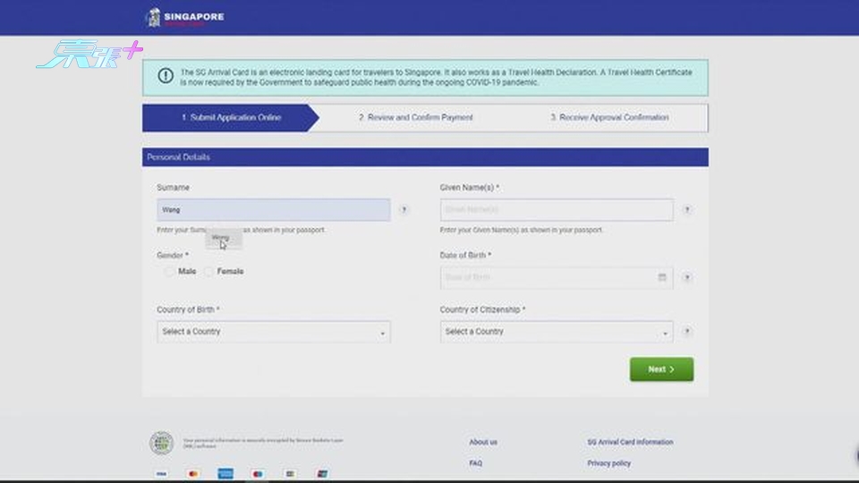The image size is (859, 483).
Task: Open the Date of Birth calendar icon
Action: coord(662,277)
